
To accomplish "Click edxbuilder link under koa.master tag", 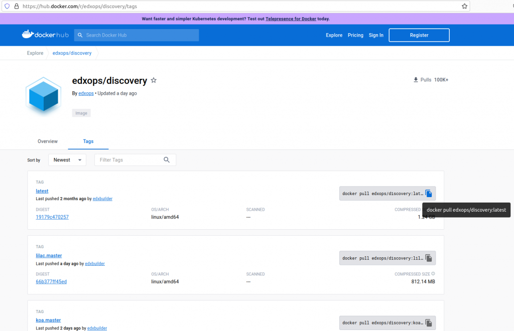I will click(x=97, y=328).
